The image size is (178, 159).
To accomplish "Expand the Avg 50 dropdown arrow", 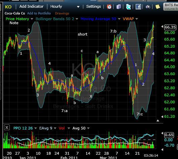I will point(88,128).
